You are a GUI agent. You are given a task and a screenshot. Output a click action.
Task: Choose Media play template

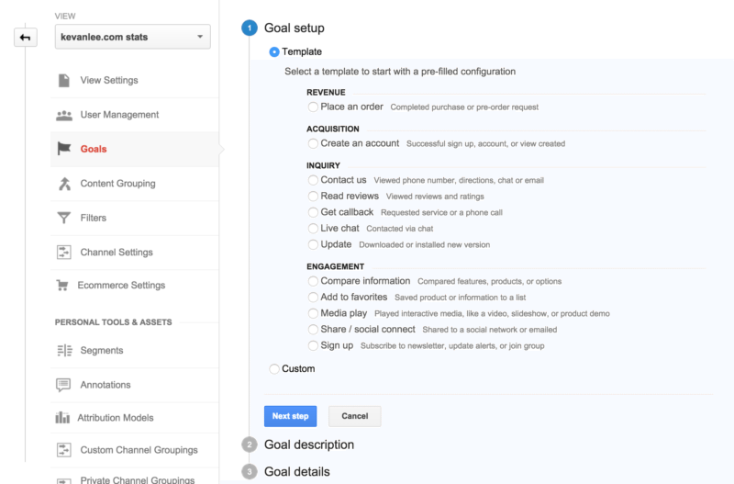click(x=313, y=313)
